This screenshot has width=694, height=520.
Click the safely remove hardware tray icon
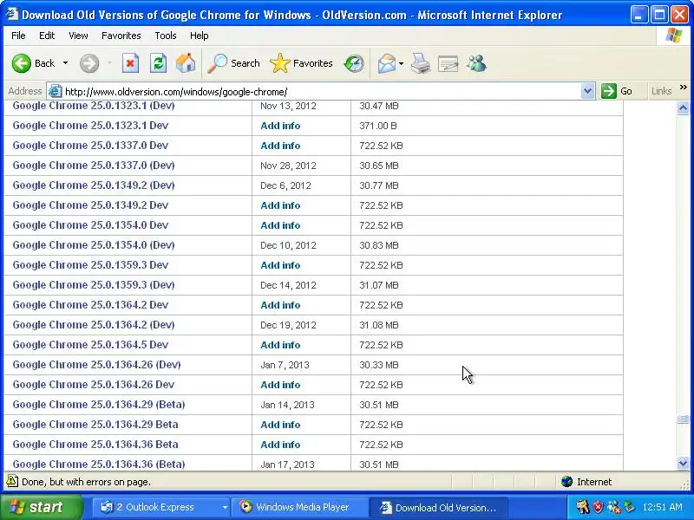click(x=628, y=507)
